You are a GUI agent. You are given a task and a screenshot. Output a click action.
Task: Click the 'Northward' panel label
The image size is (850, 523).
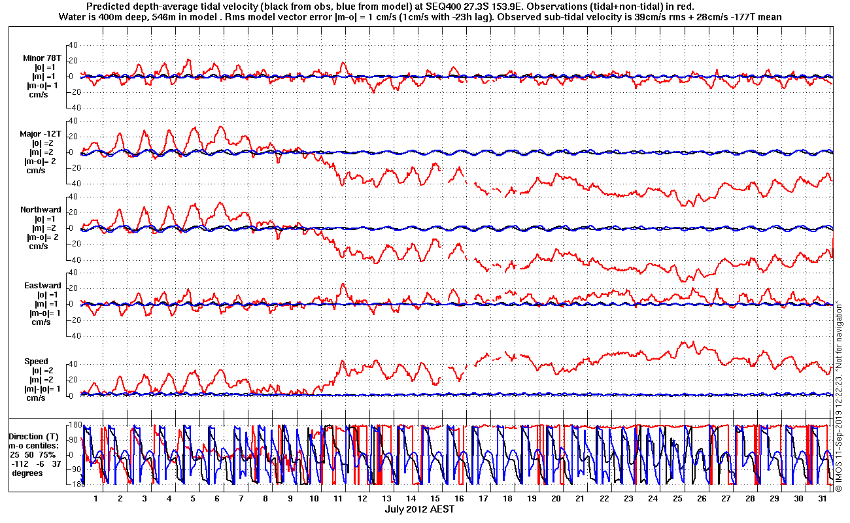click(41, 209)
